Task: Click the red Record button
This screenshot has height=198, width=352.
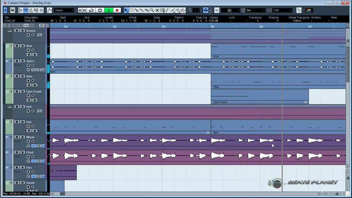Action: (117, 10)
